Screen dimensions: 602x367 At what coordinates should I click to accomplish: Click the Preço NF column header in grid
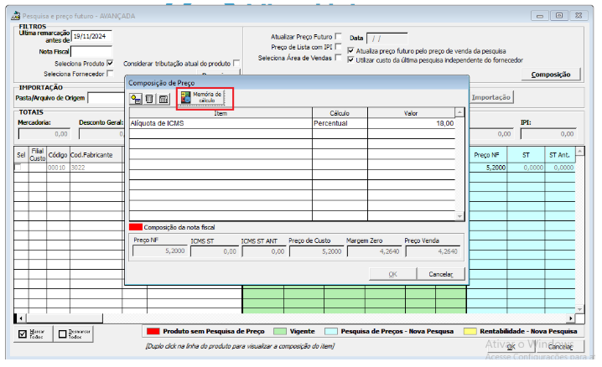pos(487,154)
